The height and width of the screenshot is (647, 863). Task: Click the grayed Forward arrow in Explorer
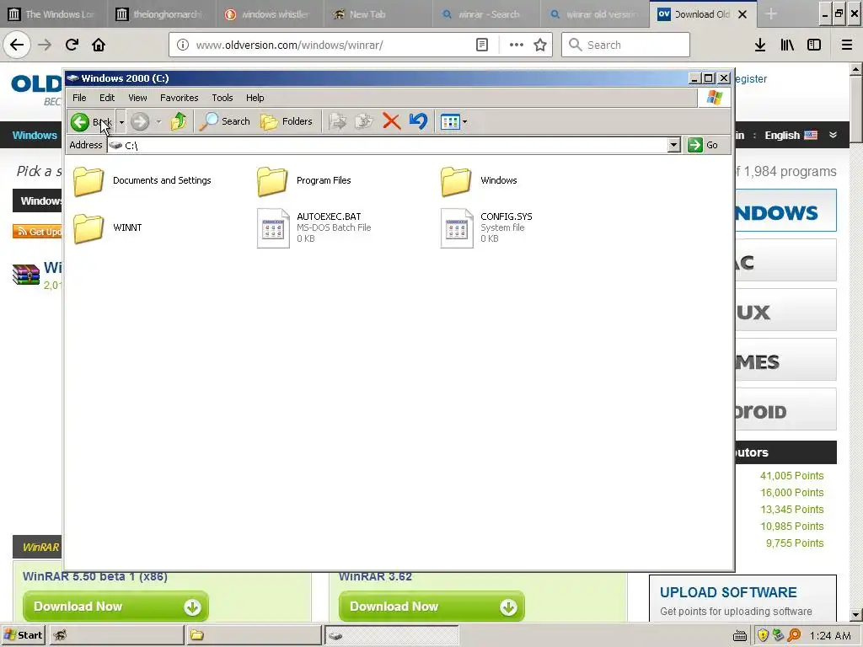(140, 121)
